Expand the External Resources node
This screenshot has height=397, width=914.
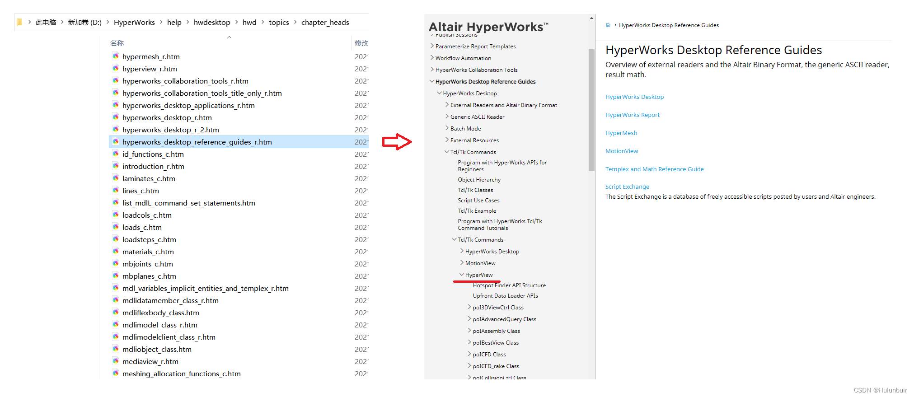447,140
